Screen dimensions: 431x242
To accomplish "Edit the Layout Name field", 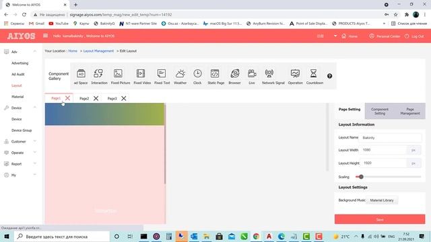I will [x=390, y=138].
